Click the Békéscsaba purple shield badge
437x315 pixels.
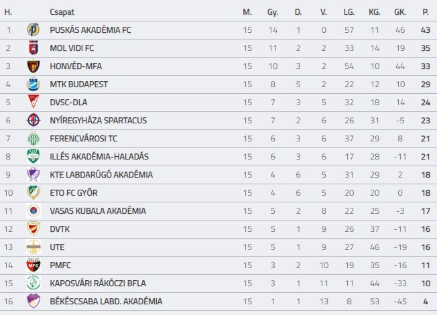pyautogui.click(x=34, y=301)
